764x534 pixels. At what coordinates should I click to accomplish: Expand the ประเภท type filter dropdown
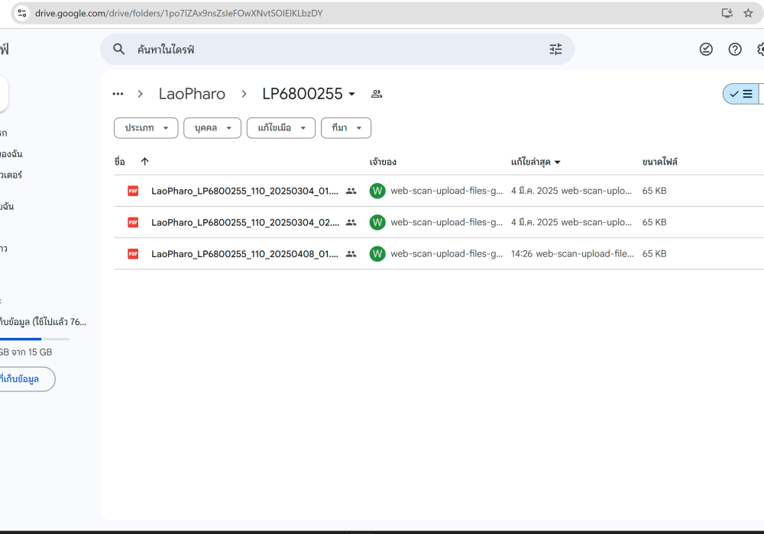(146, 128)
